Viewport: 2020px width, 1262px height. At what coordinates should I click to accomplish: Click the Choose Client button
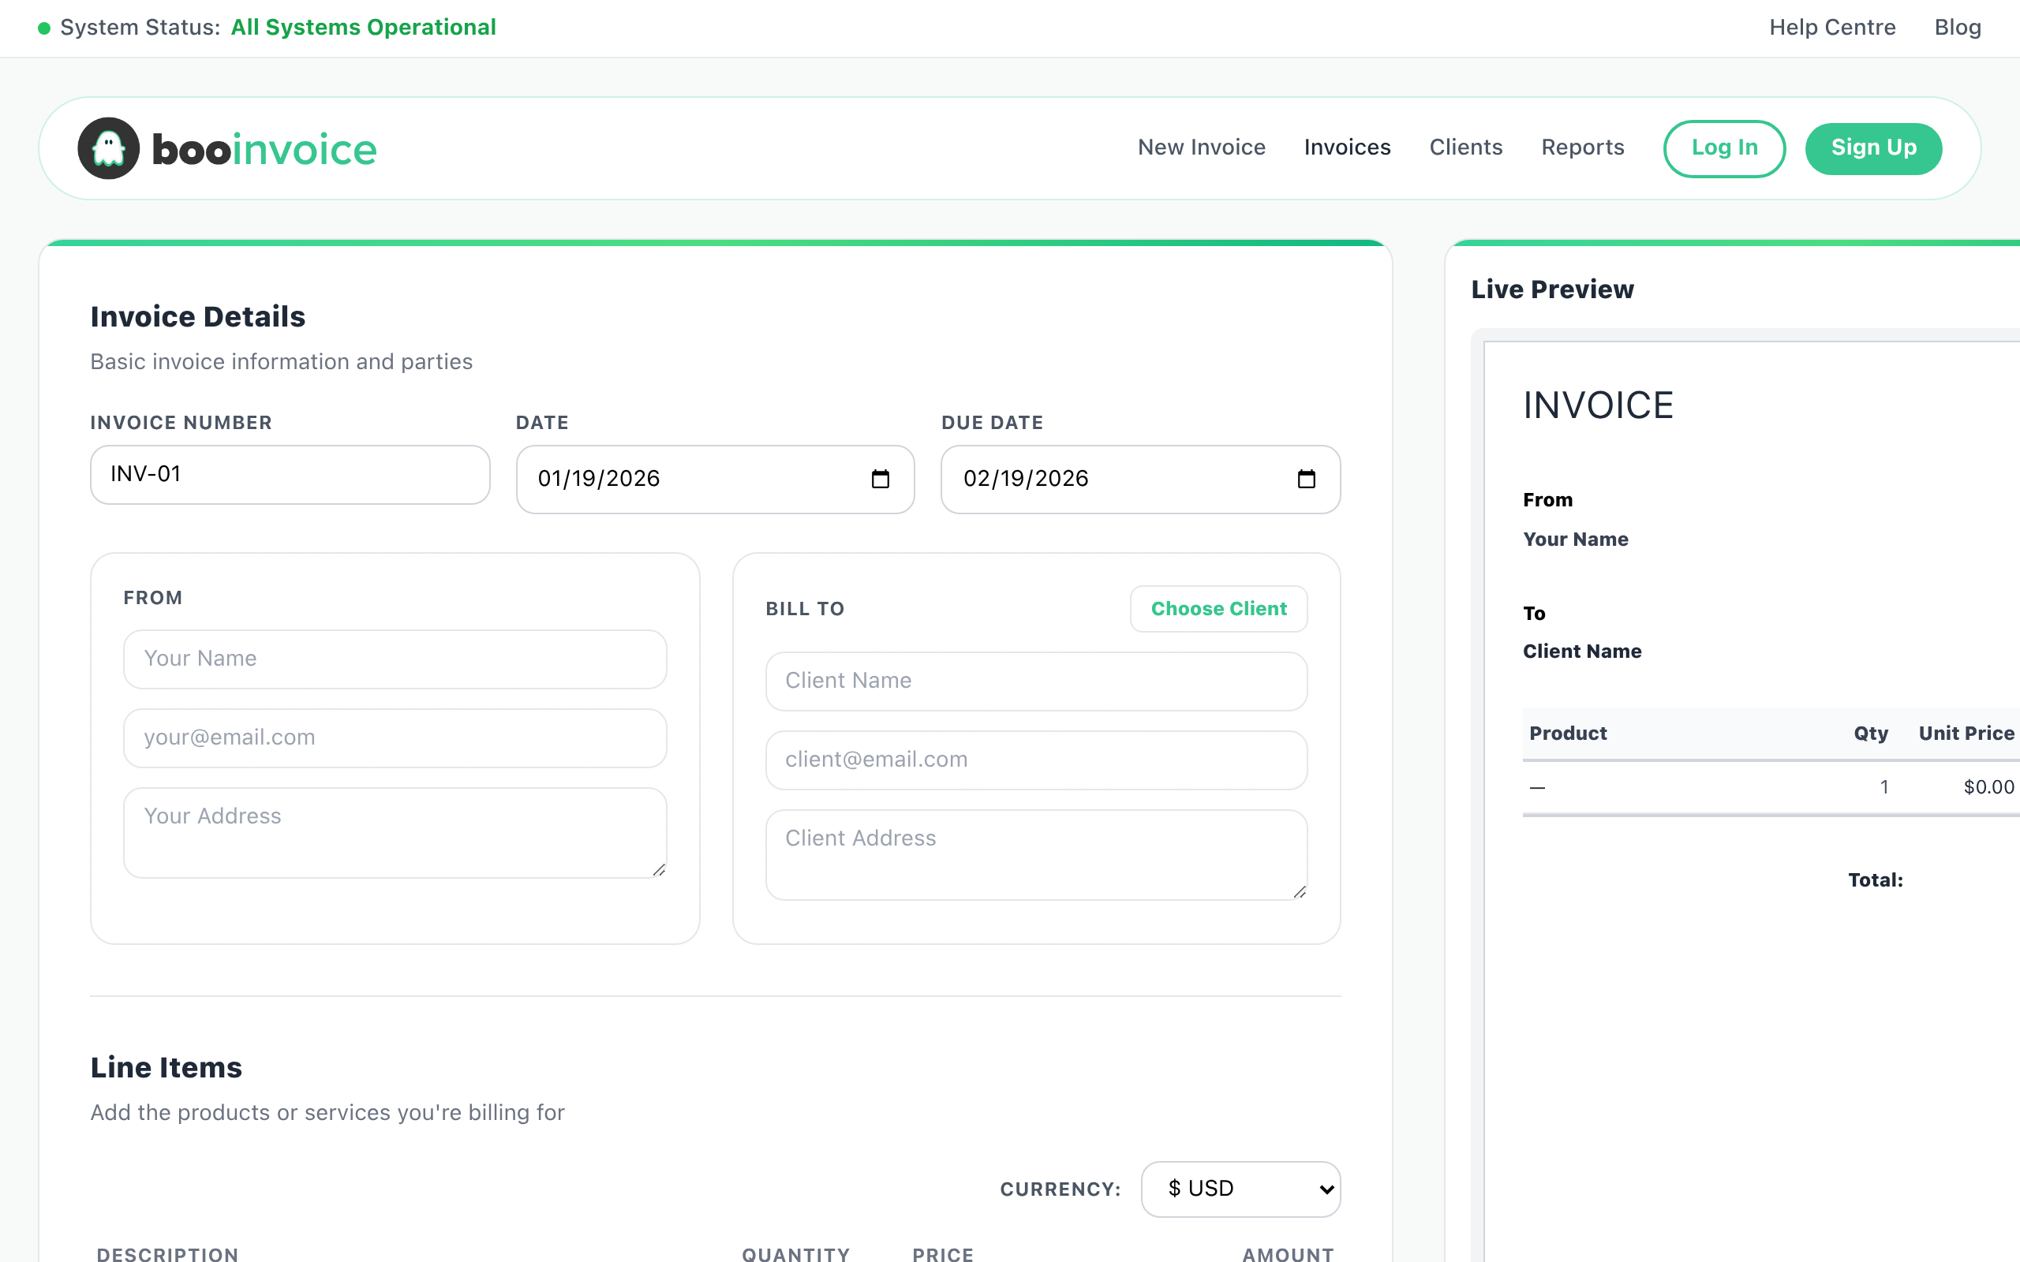click(x=1218, y=608)
